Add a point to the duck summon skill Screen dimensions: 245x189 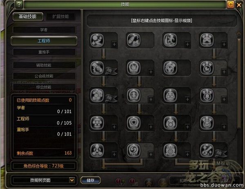[x=224, y=44]
